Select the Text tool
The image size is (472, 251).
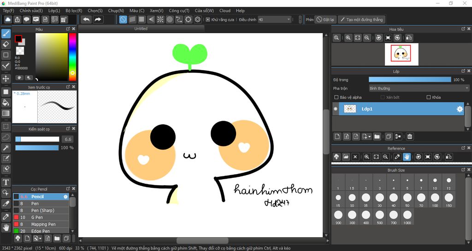point(6,182)
